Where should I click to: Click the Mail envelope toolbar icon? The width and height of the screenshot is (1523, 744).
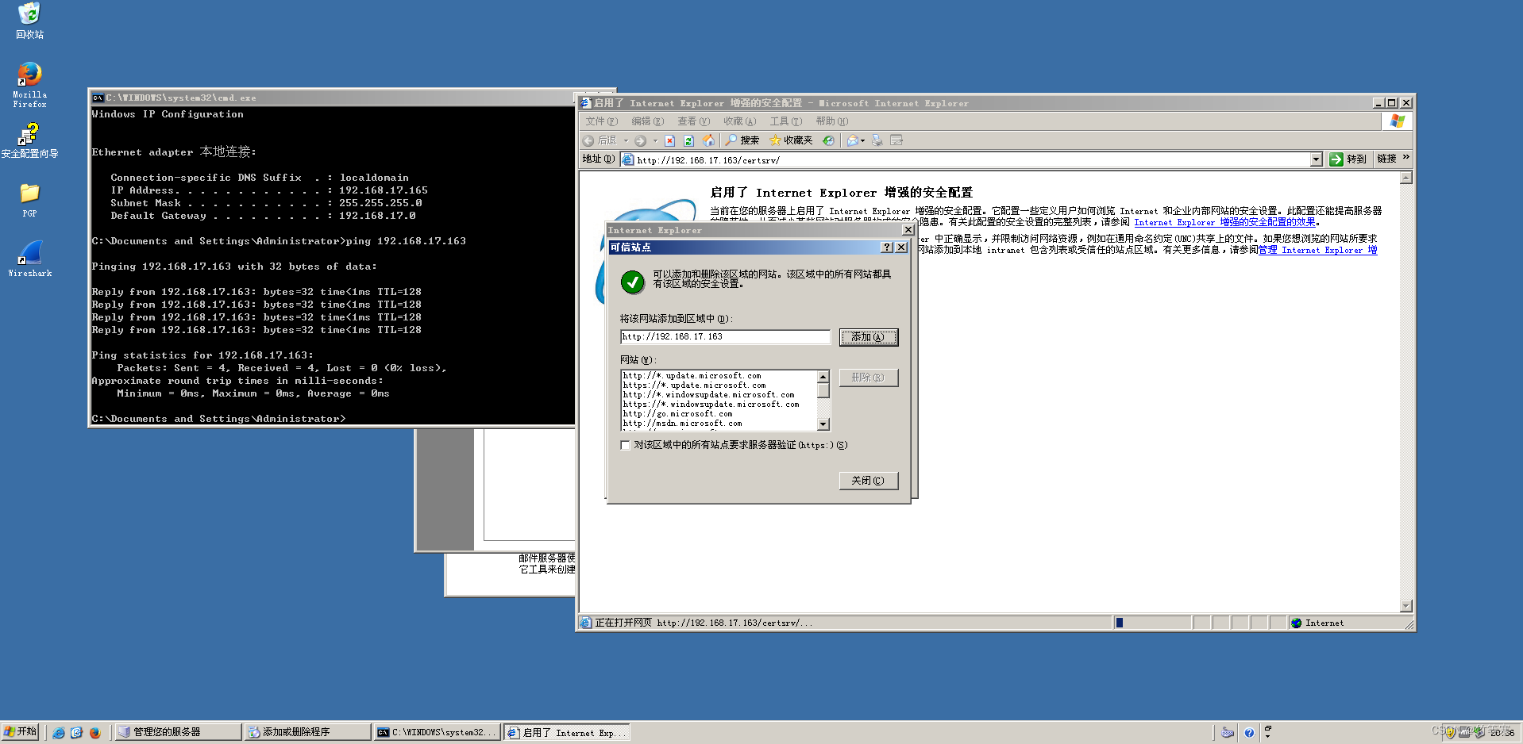853,140
